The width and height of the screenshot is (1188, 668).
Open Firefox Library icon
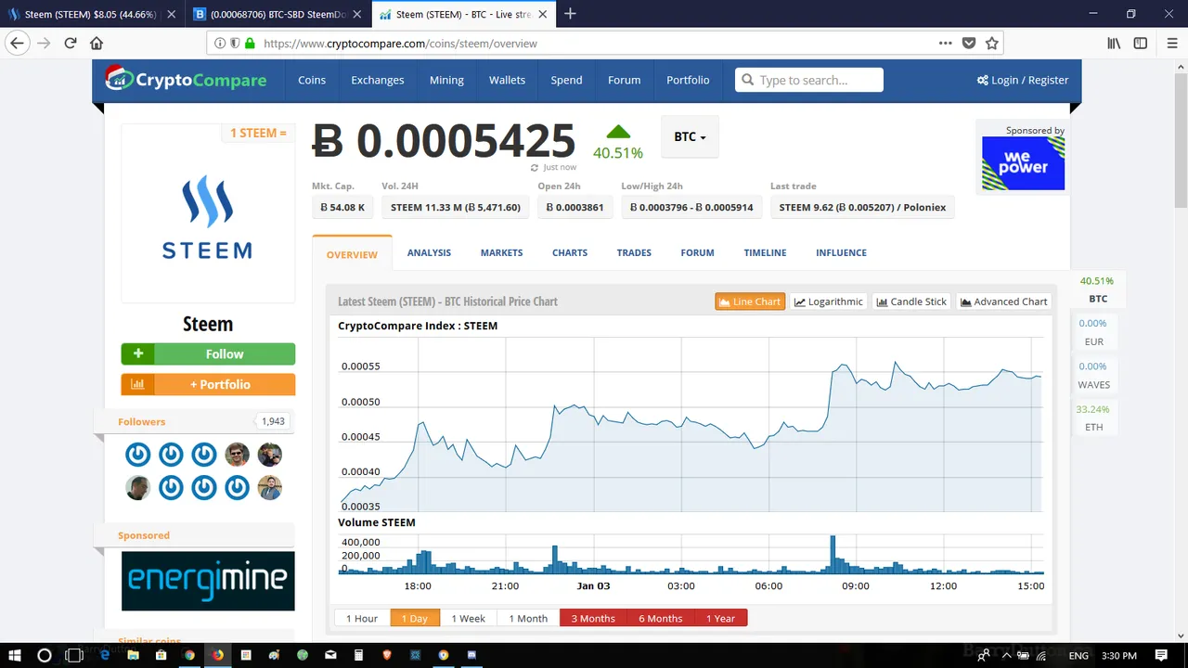click(x=1114, y=43)
